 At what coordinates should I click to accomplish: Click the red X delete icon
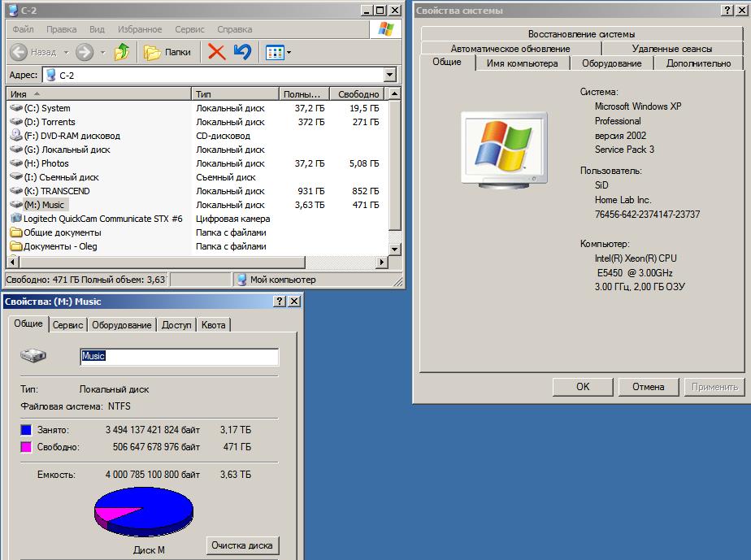pyautogui.click(x=216, y=52)
